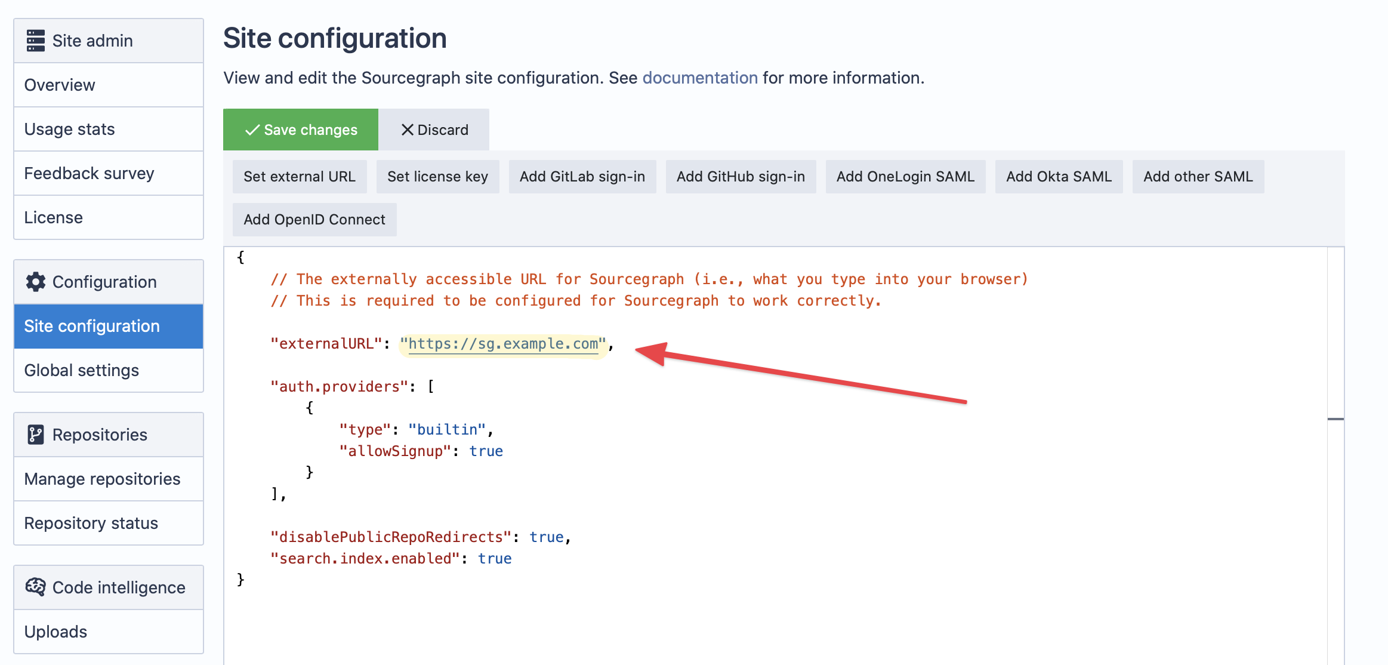1388x665 pixels.
Task: Click the checkmark icon in Save changes
Action: click(252, 130)
